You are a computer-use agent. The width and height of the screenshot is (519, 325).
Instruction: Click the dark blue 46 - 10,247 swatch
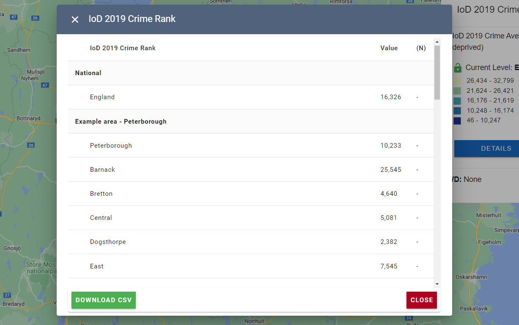(x=458, y=120)
